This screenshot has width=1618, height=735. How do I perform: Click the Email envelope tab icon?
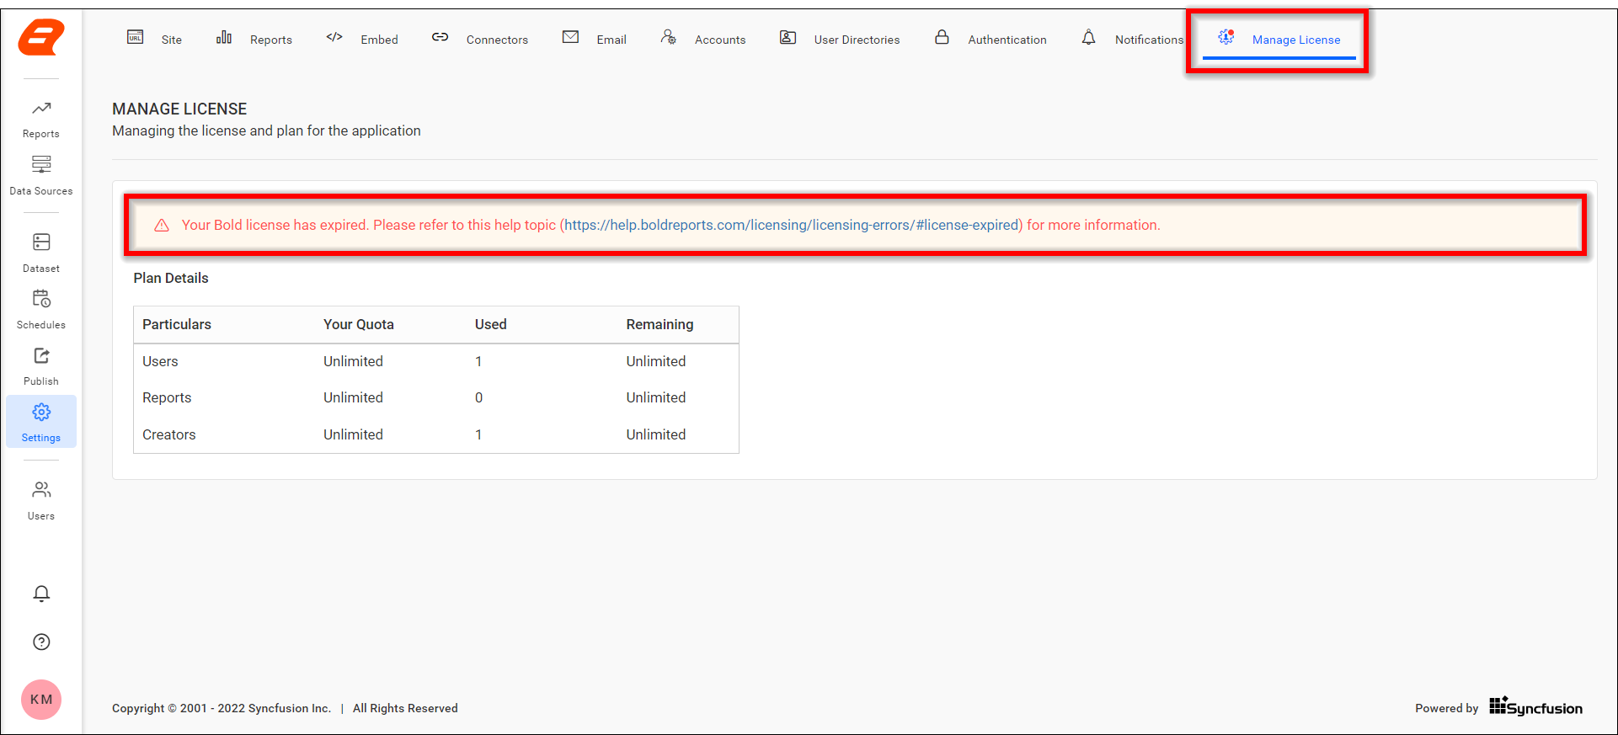coord(570,37)
